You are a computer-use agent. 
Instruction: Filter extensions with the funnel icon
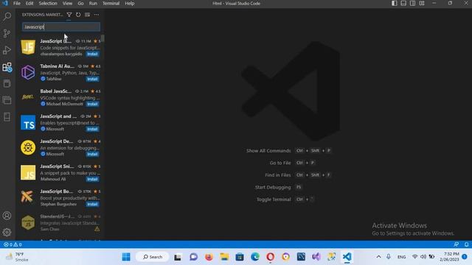pyautogui.click(x=69, y=15)
